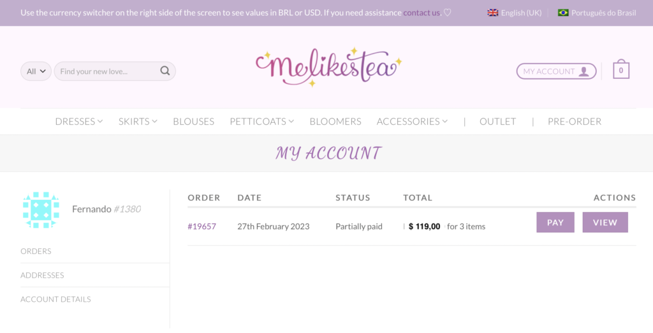The width and height of the screenshot is (653, 333).
Task: Open the All categories search dropdown
Action: 36,71
